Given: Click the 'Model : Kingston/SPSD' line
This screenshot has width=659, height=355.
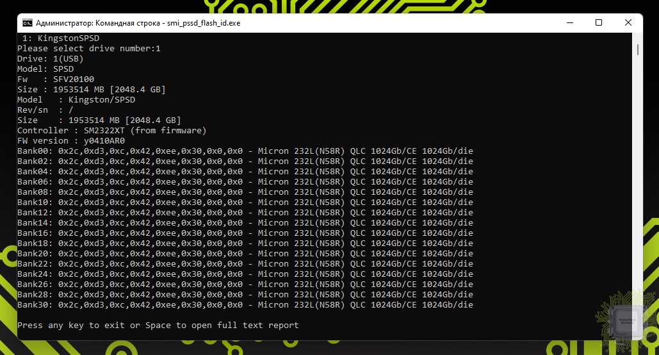Looking at the screenshot, I should tap(76, 100).
